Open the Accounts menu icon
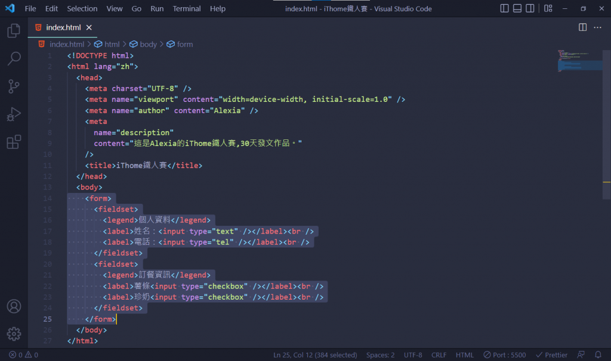 coord(14,307)
